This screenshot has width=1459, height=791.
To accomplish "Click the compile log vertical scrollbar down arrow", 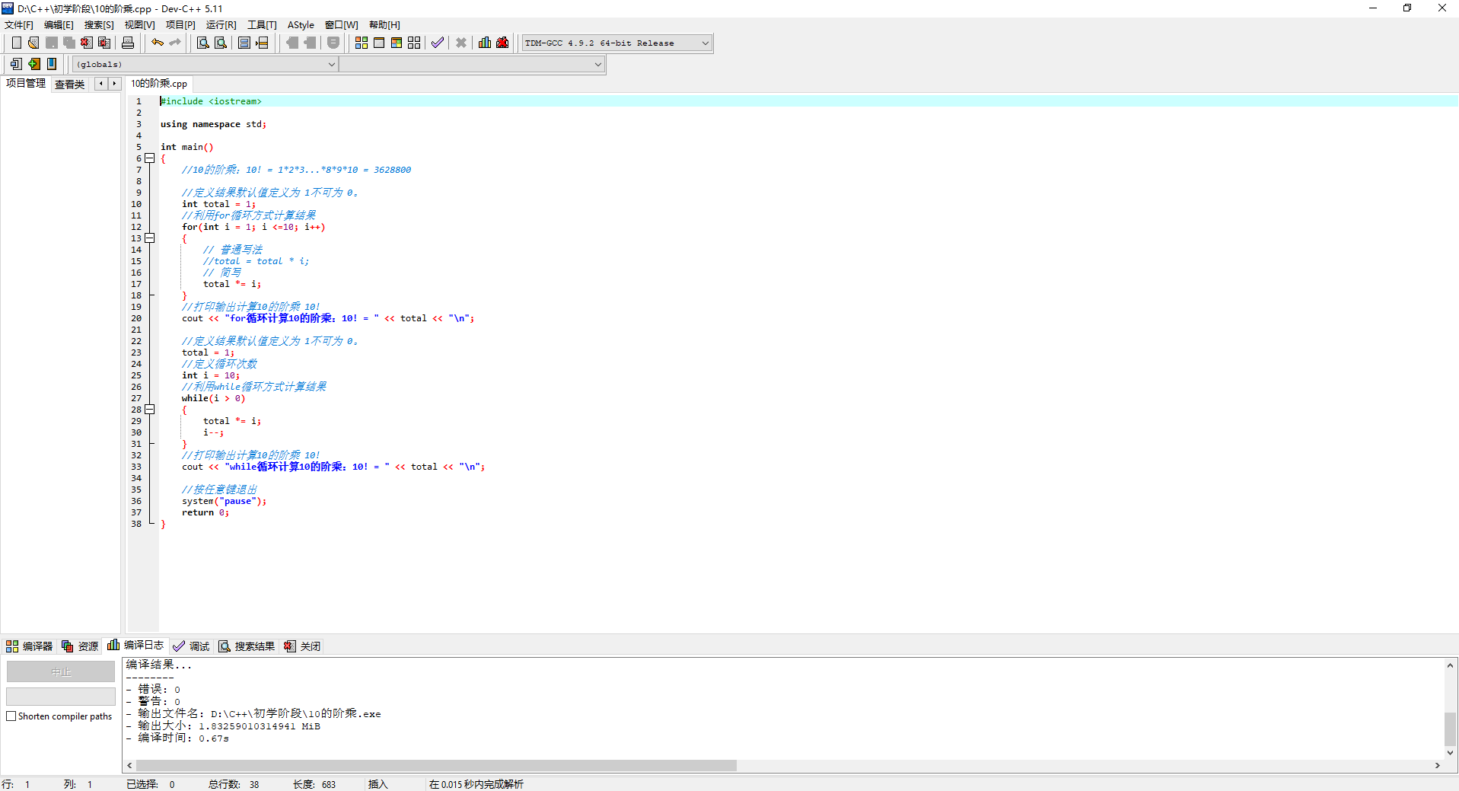I will tap(1450, 752).
